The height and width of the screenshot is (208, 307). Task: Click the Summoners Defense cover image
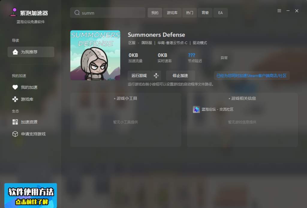(95, 55)
